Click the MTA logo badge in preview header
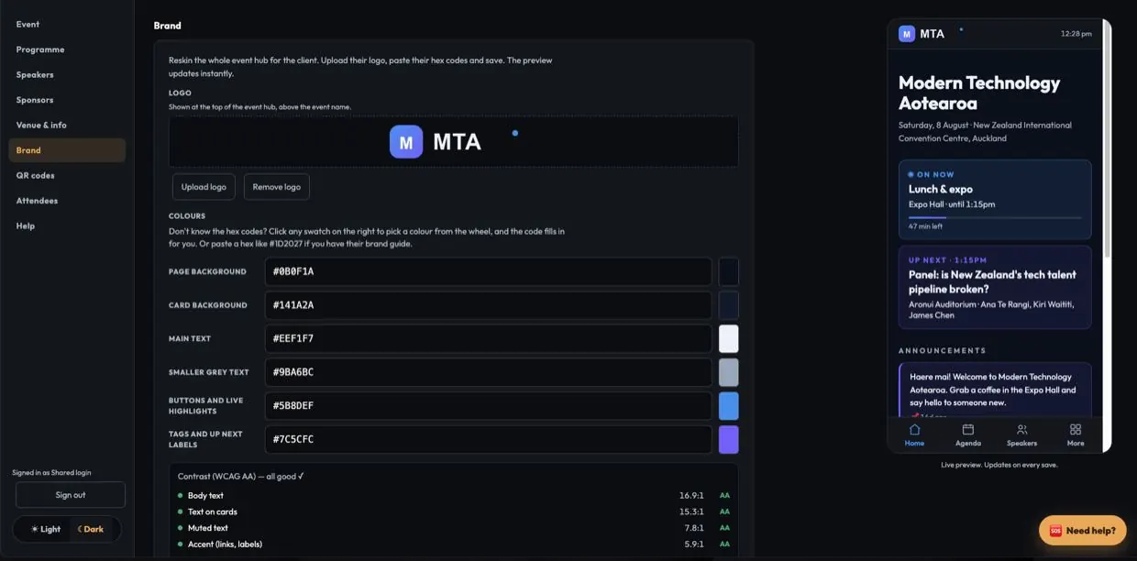Screen dimensions: 1137x561 coord(907,34)
